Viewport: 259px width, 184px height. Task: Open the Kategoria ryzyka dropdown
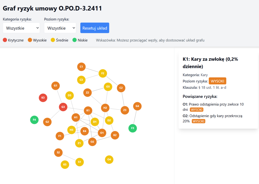coord(21,28)
